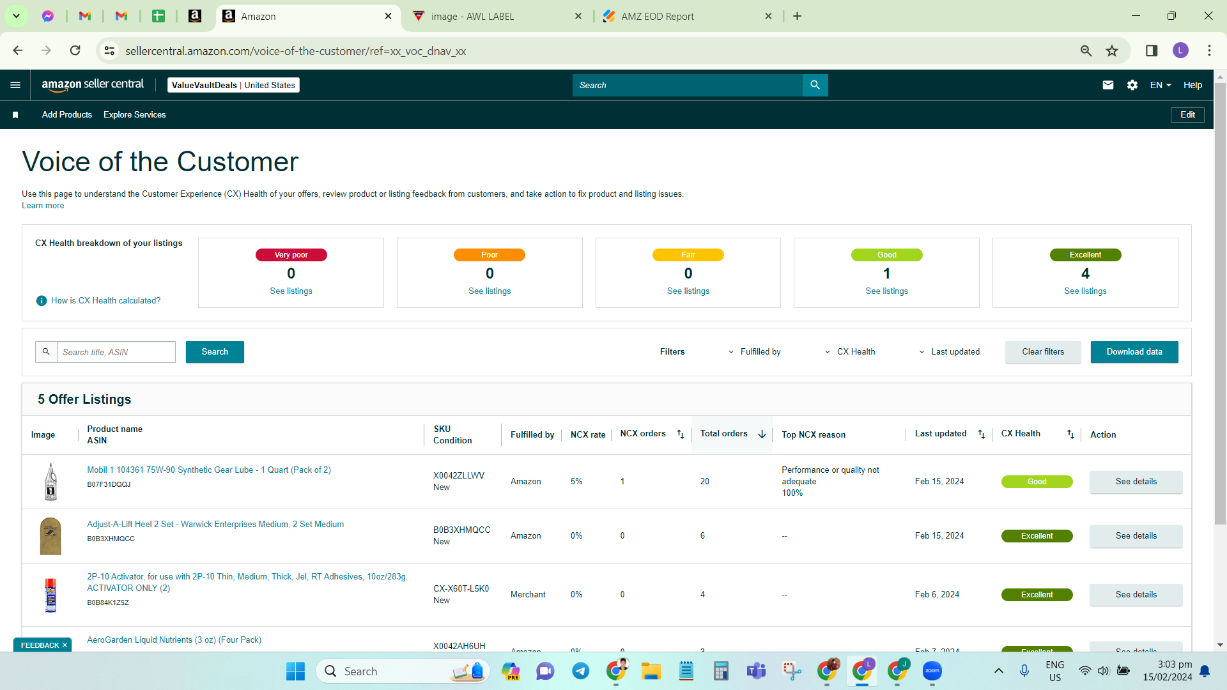Launch Telegram from the taskbar
Viewport: 1227px width, 690px height.
pyautogui.click(x=580, y=671)
